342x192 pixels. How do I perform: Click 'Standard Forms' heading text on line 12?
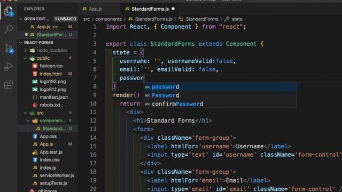click(x=171, y=121)
